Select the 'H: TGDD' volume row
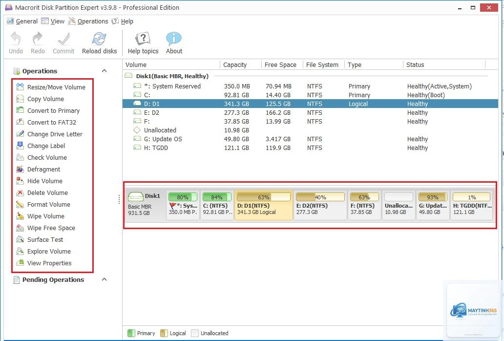Viewport: 504px width, 341px height. [310, 148]
